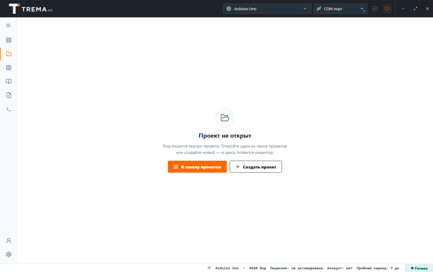Open the terminal prompt icon in the sidebar
Image resolution: width=433 pixels, height=272 pixels.
[x=9, y=109]
